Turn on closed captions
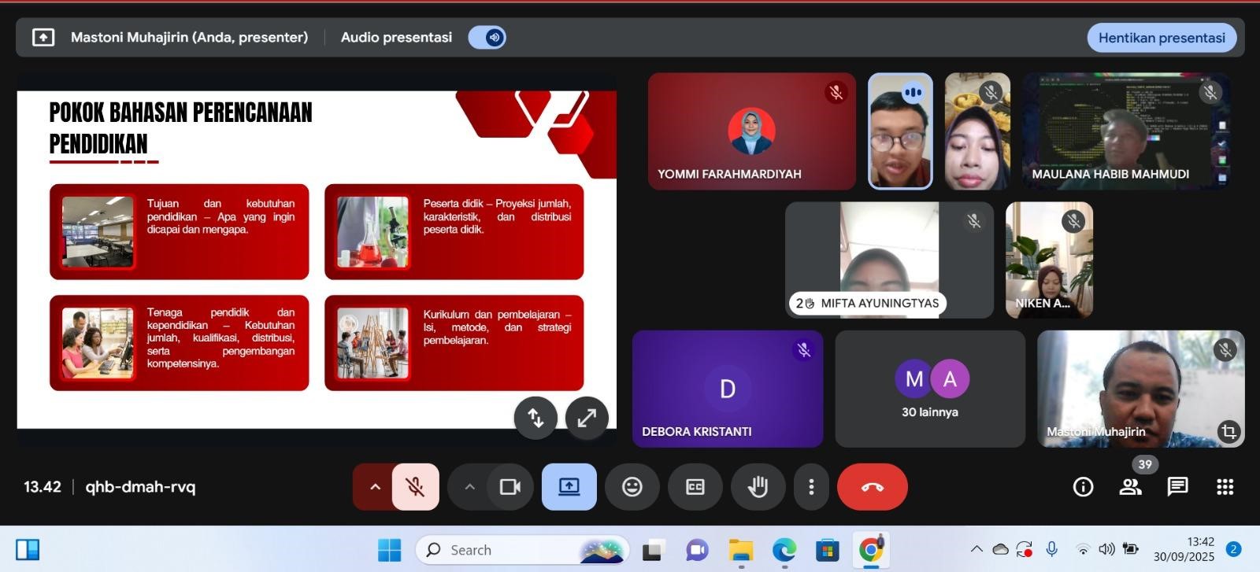This screenshot has height=572, width=1260. [x=695, y=487]
